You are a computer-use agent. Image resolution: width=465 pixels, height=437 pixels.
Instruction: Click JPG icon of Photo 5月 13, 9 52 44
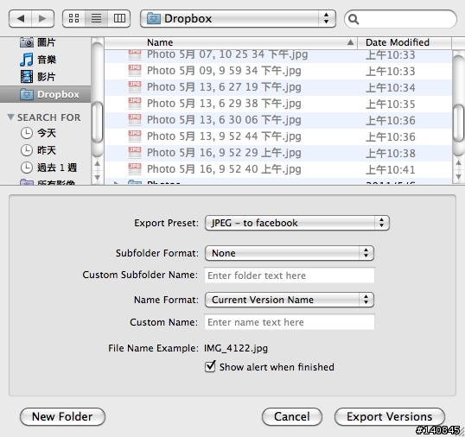tap(135, 136)
